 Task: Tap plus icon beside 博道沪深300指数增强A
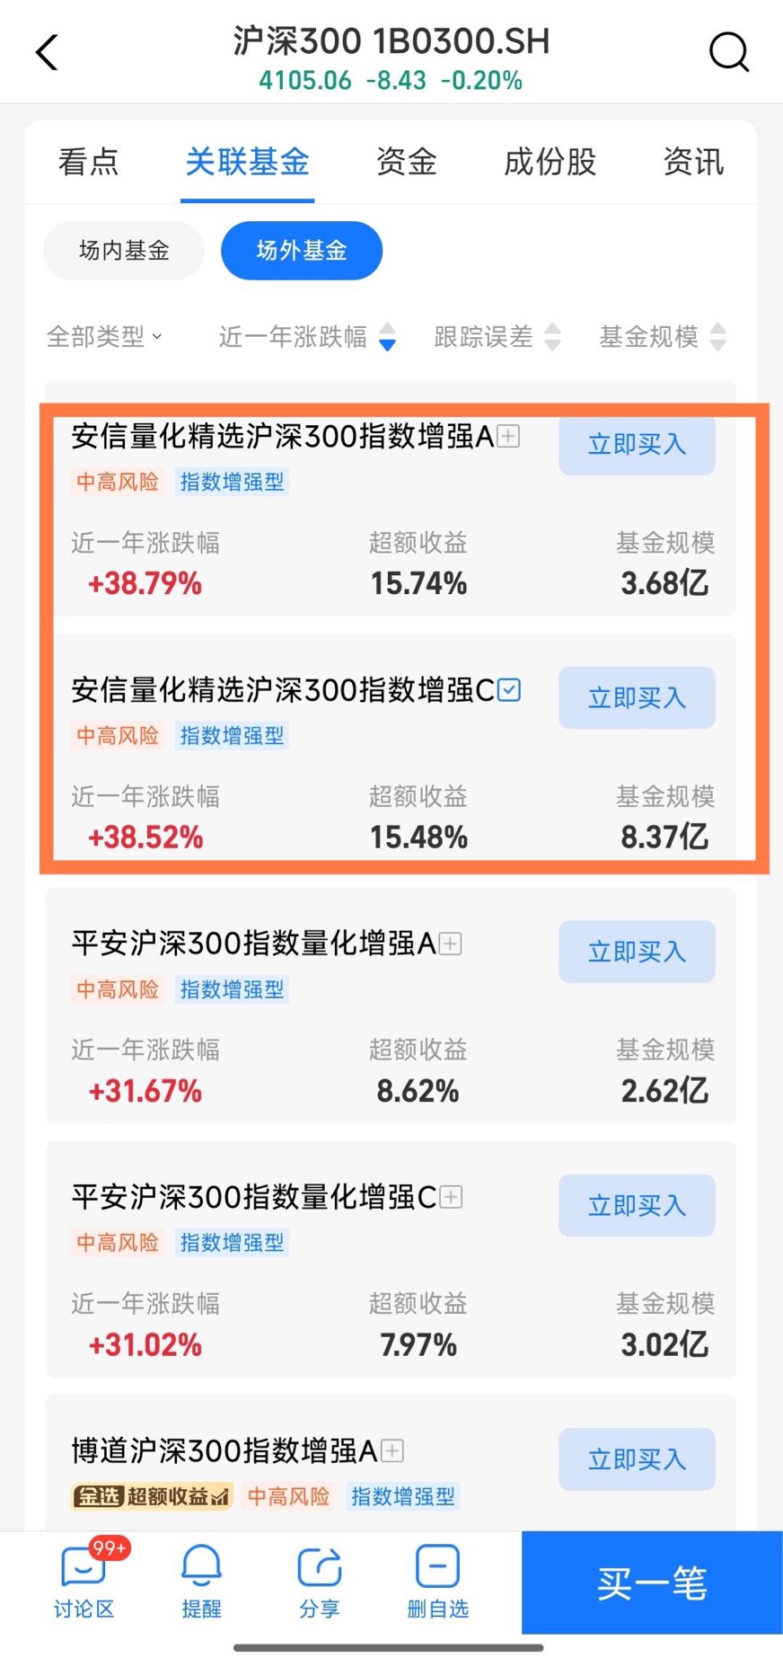coord(392,1450)
